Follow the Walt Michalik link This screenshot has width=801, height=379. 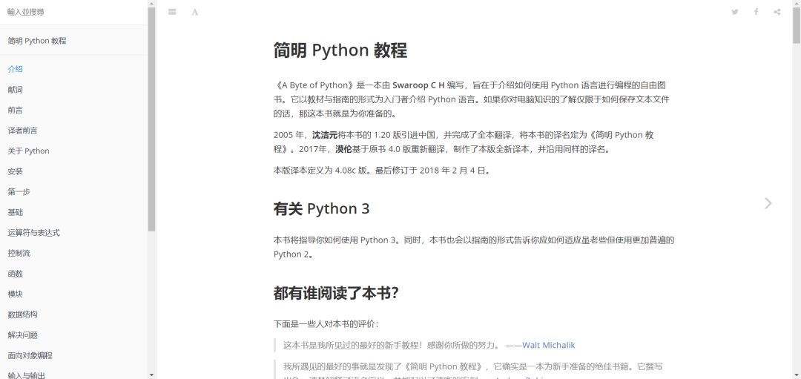(x=548, y=346)
